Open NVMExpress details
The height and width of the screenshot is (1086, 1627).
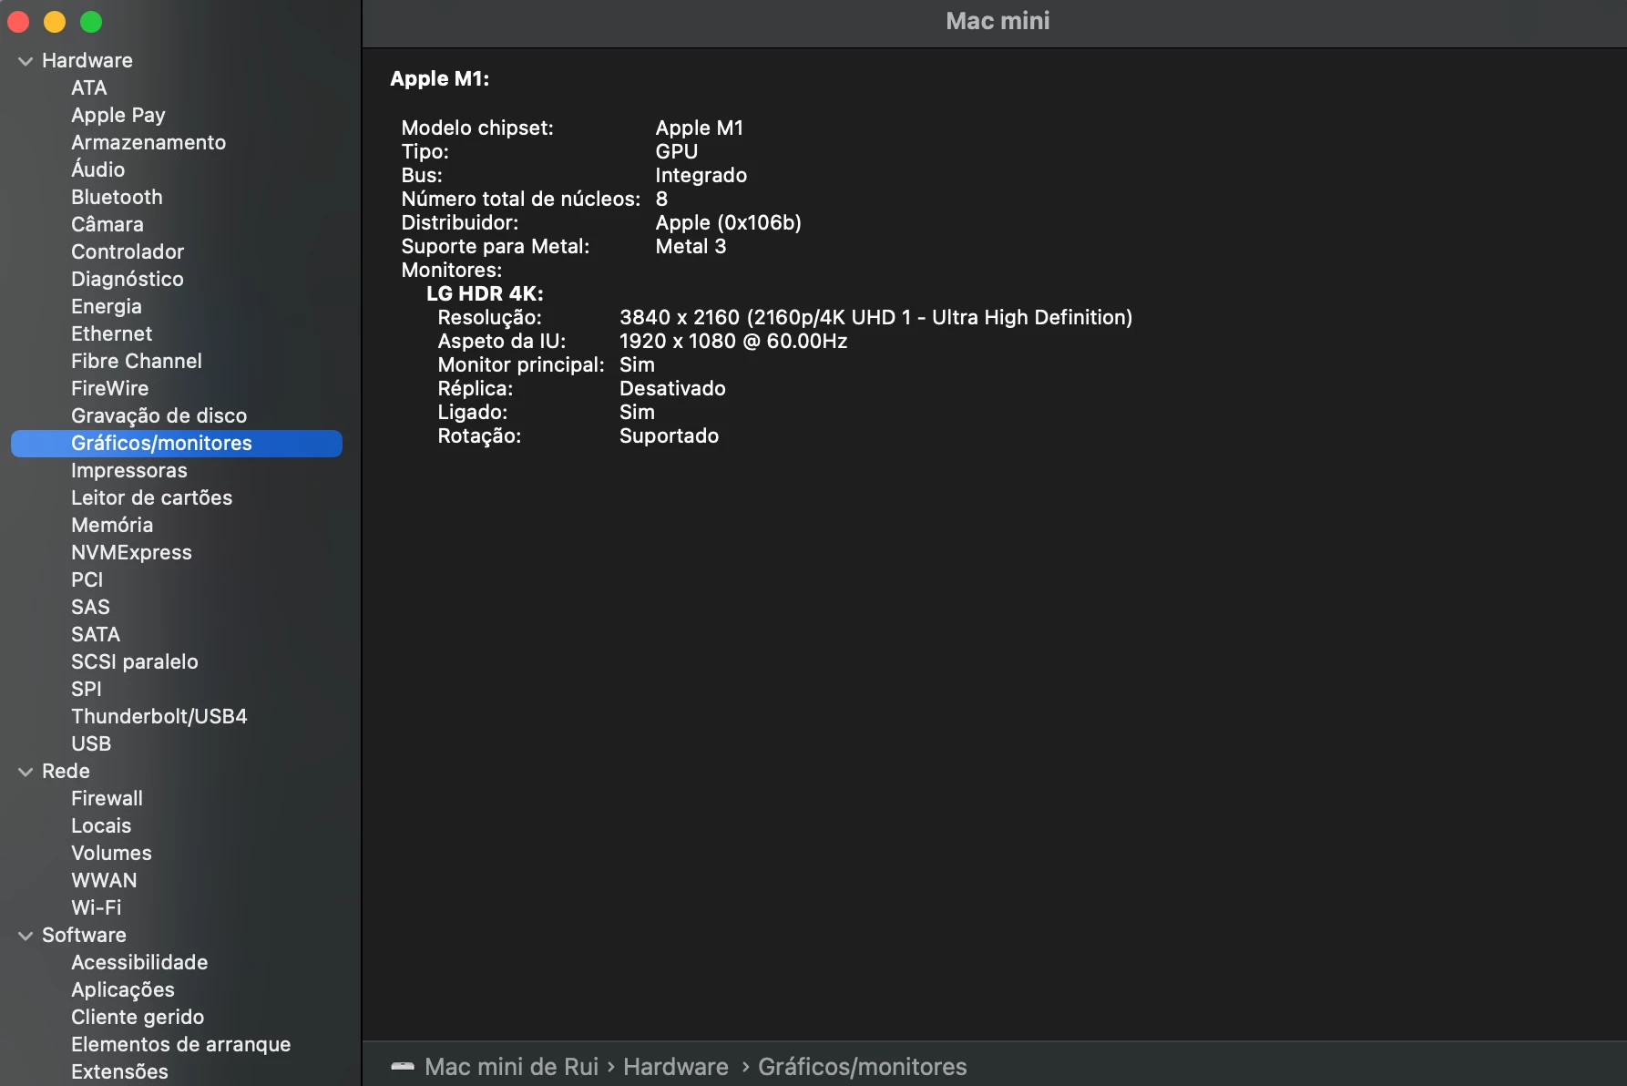pyautogui.click(x=132, y=553)
